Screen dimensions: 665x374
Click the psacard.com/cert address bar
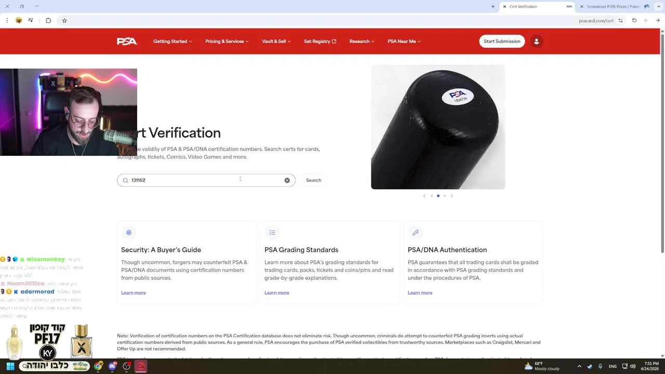tap(596, 21)
